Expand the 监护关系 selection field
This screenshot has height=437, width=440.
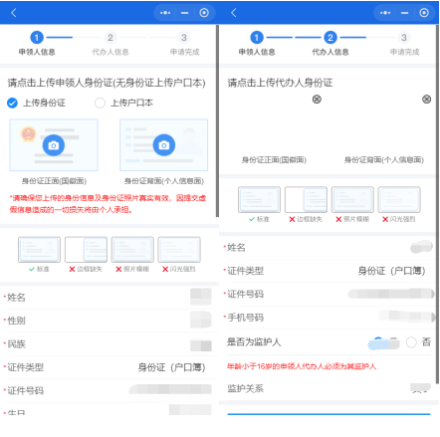tap(329, 388)
